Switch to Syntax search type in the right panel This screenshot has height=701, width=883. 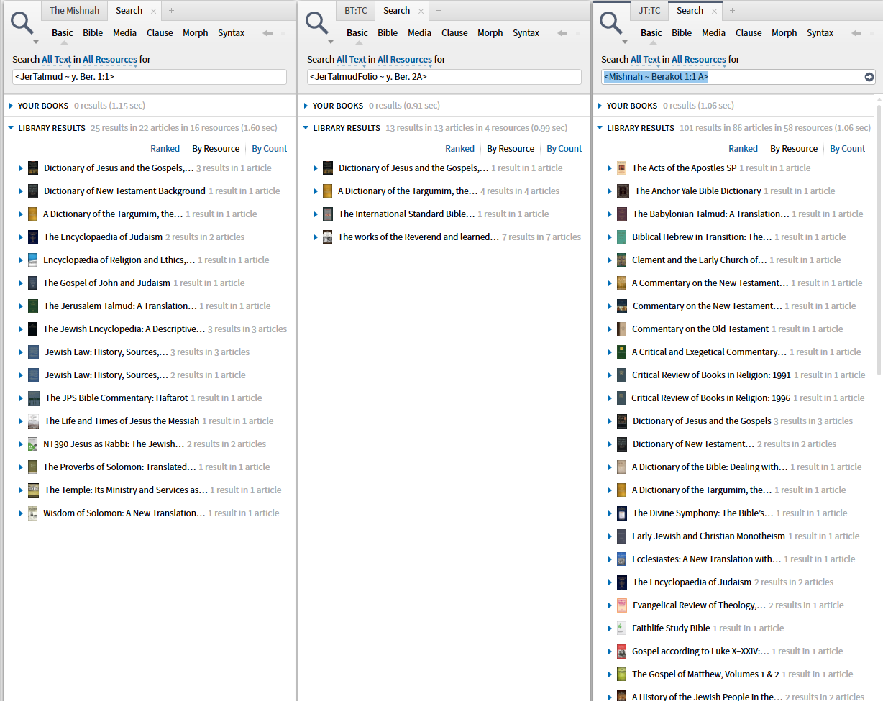tap(820, 33)
